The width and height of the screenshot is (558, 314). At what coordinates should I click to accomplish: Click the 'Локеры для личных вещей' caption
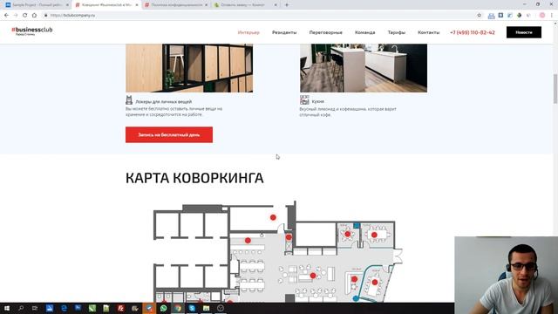[163, 101]
